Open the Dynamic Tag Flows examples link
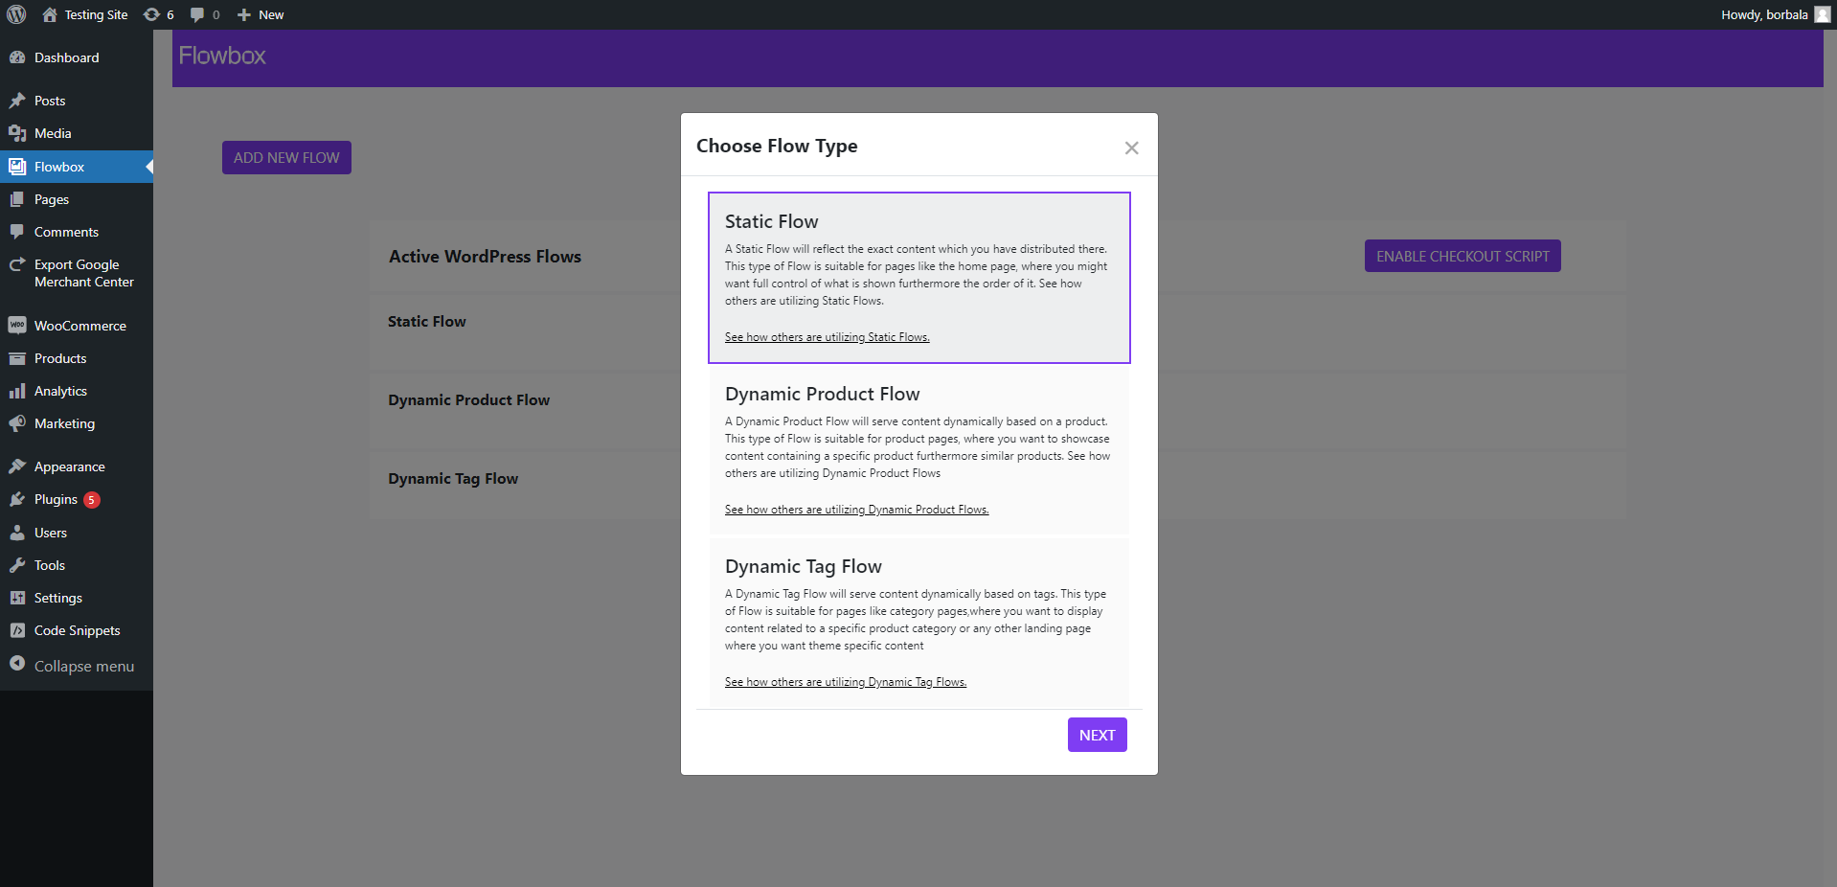Viewport: 1837px width, 887px height. [x=845, y=682]
